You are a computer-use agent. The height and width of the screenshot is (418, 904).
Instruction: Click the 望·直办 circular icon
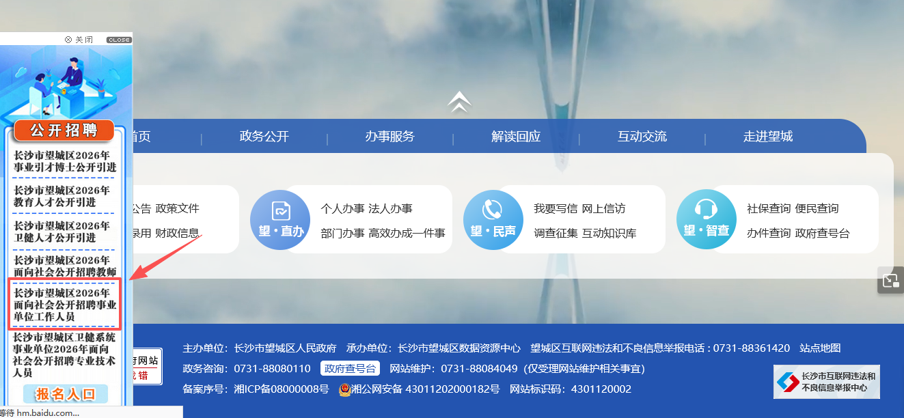(x=281, y=220)
